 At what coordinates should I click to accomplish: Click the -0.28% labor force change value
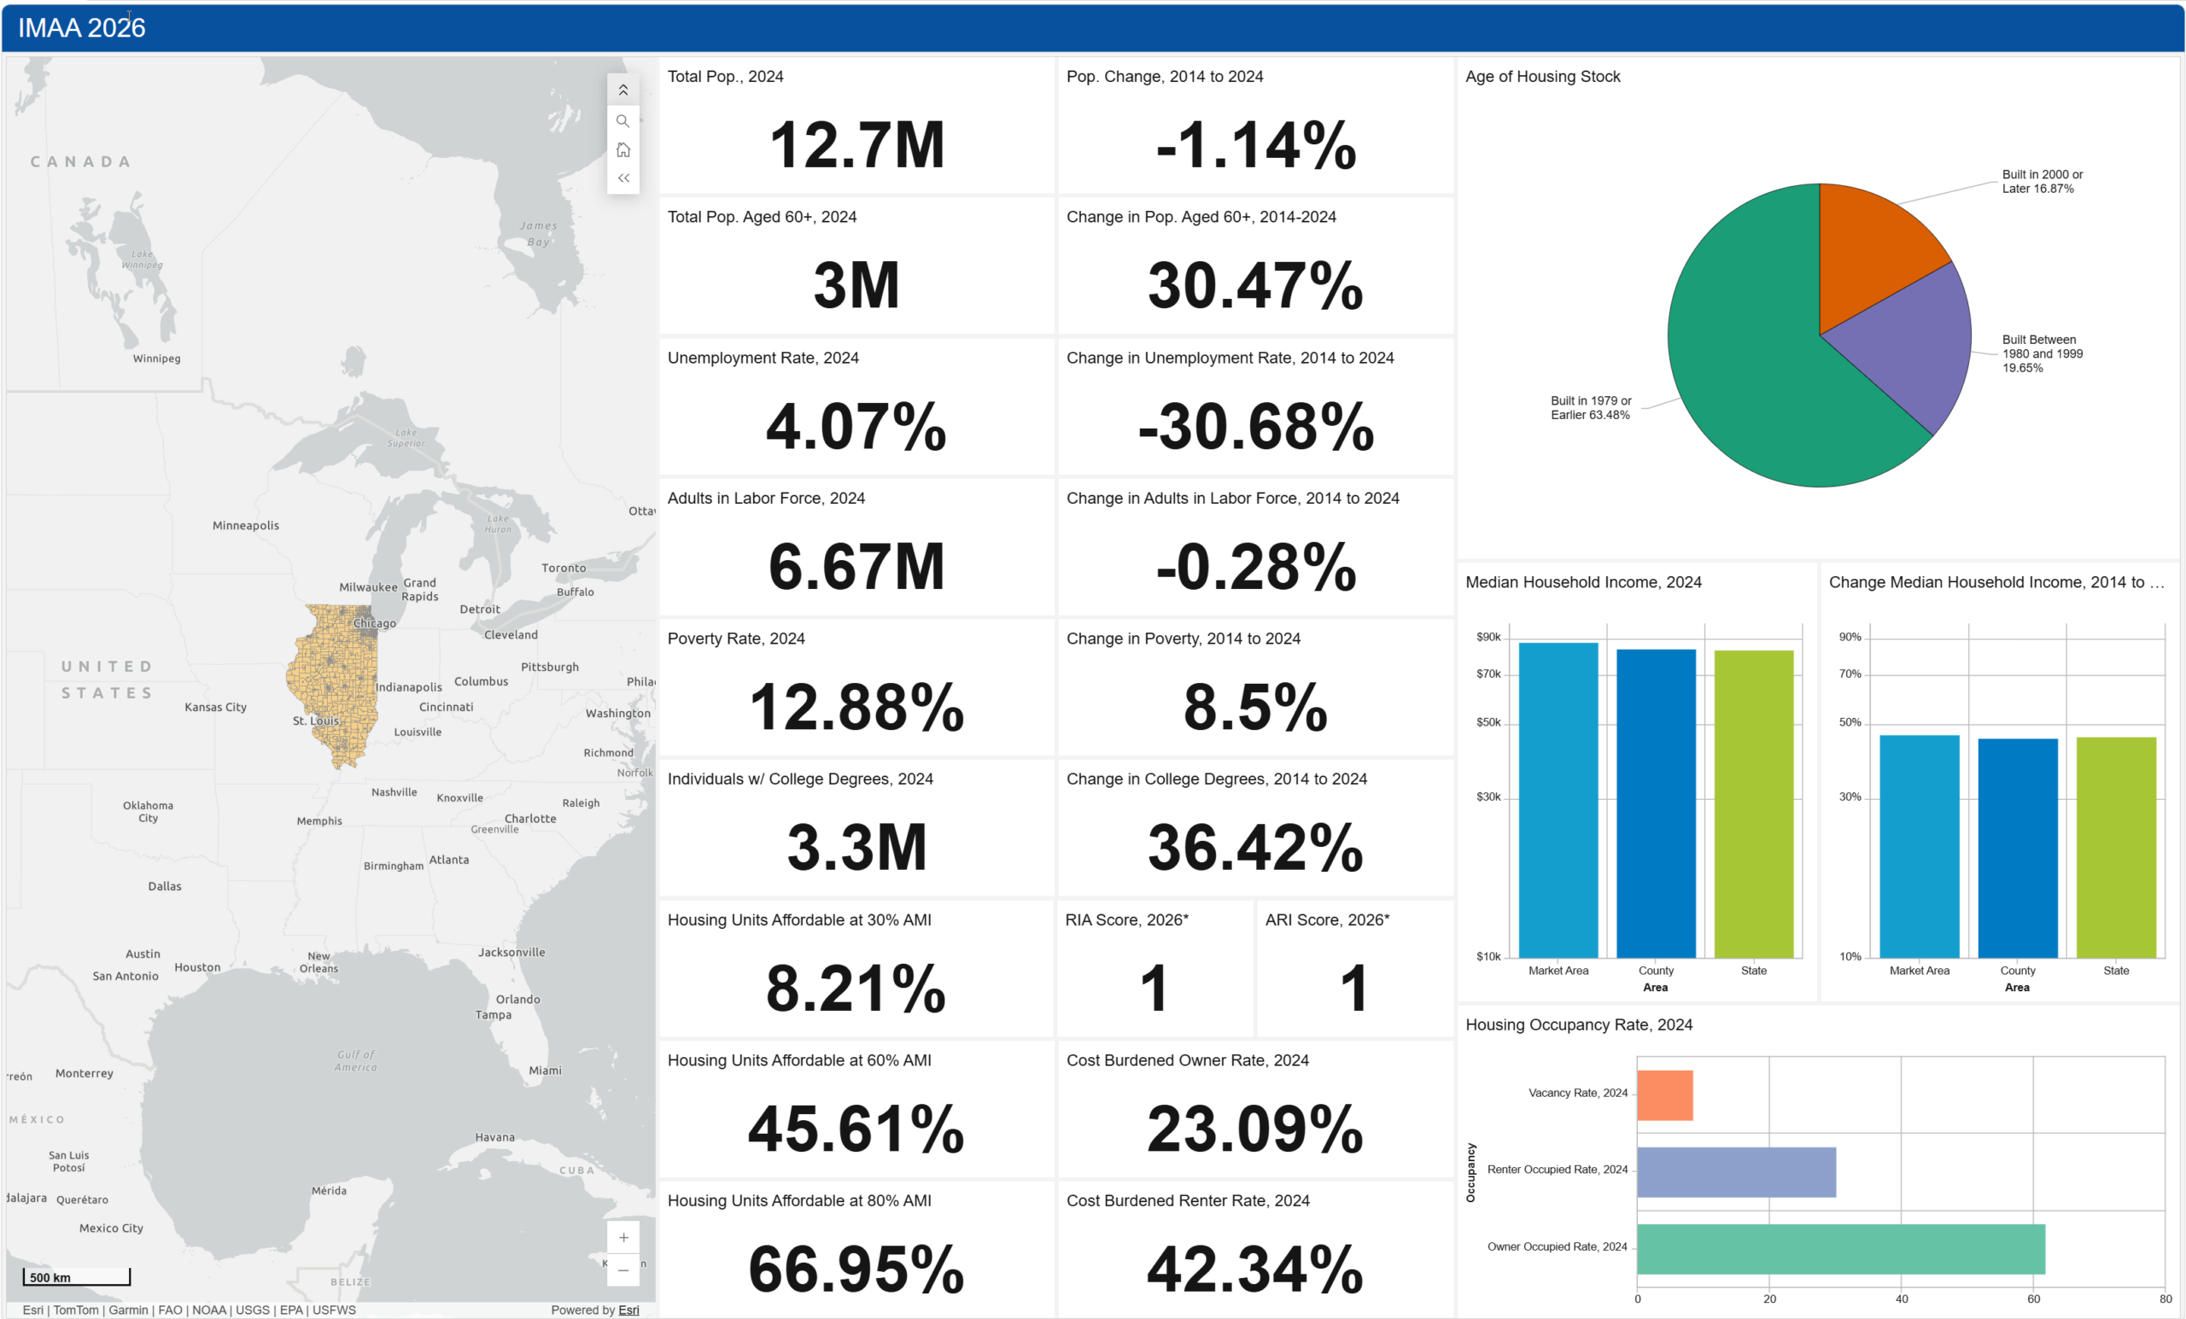point(1255,566)
